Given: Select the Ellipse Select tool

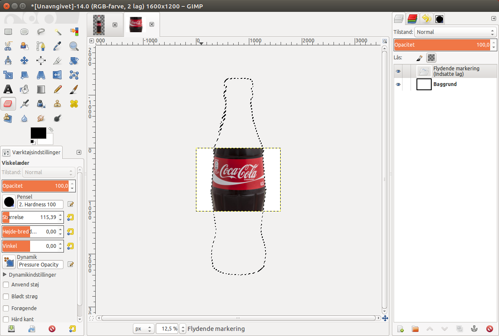Looking at the screenshot, I should pyautogui.click(x=25, y=31).
